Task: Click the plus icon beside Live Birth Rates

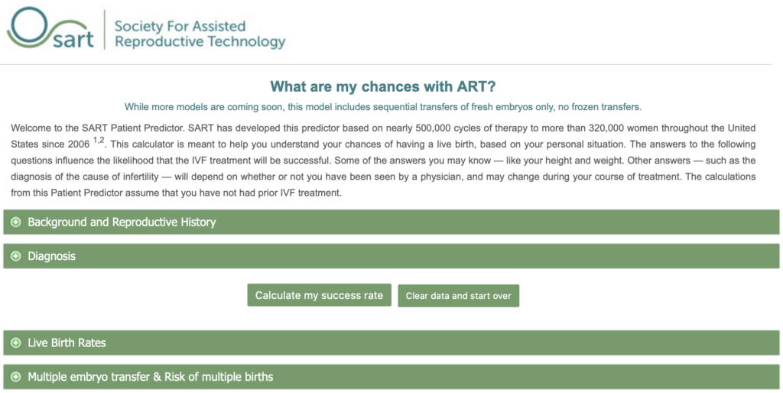Action: 16,343
